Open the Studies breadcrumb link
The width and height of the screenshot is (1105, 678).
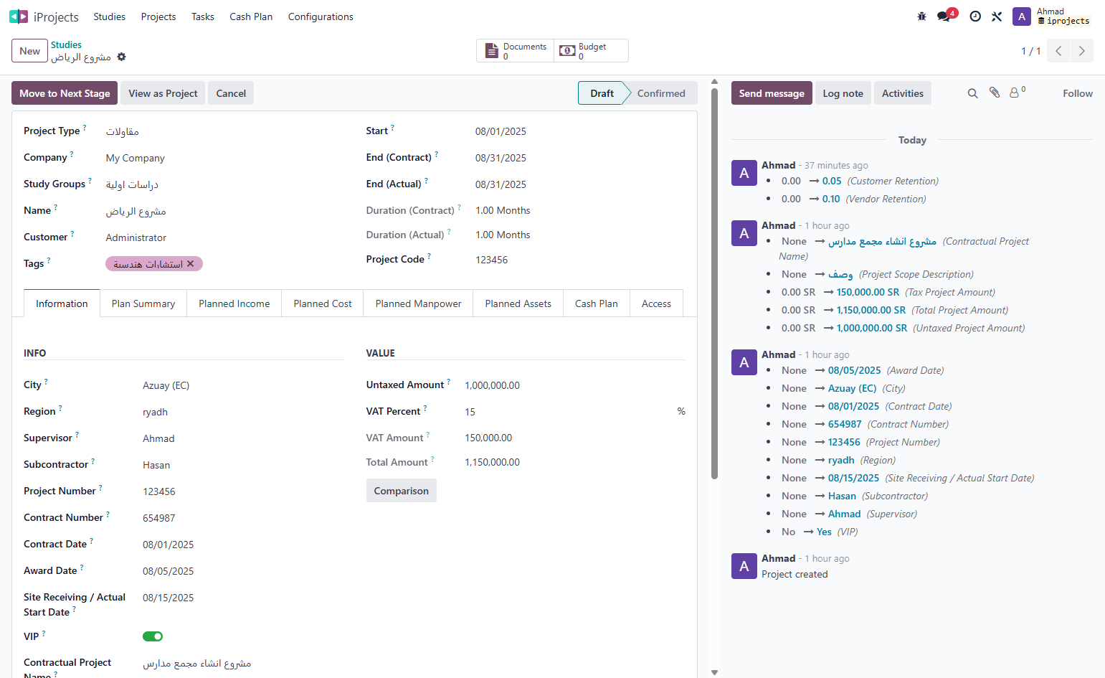(x=66, y=44)
